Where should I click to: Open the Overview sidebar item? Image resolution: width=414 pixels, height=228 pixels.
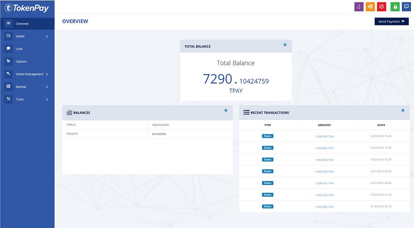[x=27, y=23]
